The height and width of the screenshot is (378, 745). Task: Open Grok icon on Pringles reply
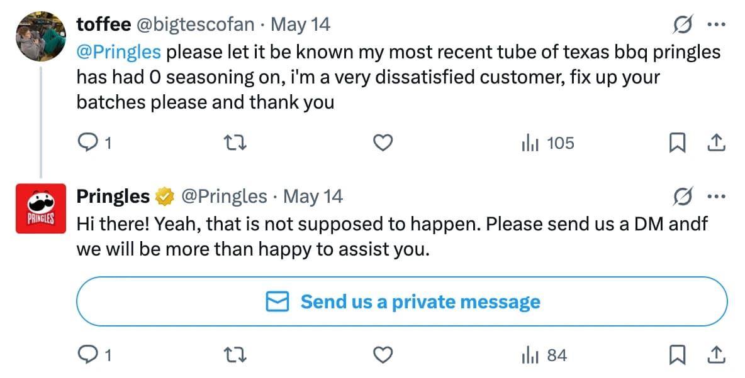[x=683, y=197]
